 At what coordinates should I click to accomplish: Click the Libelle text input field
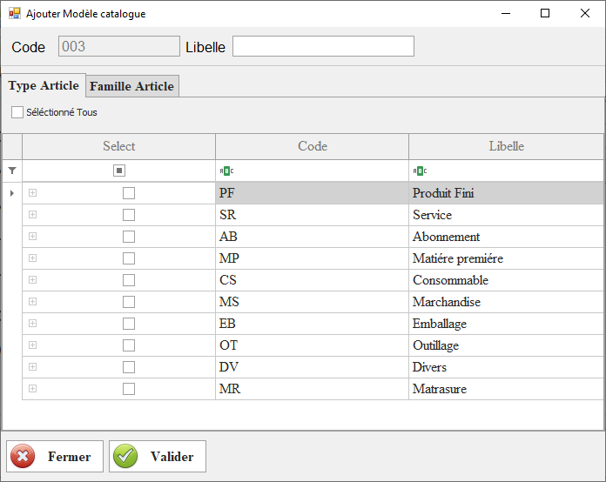323,46
